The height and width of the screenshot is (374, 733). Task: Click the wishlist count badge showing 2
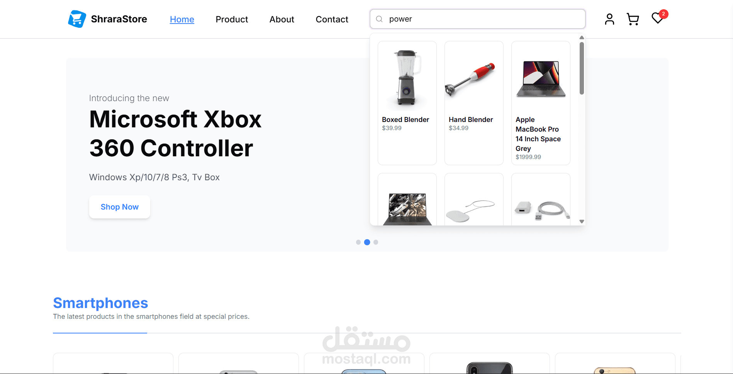point(663,14)
